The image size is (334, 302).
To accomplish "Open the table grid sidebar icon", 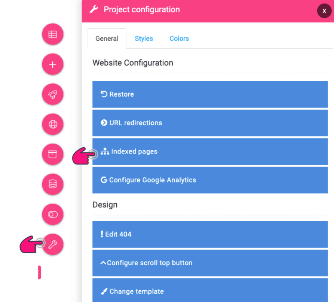I will pos(53,34).
